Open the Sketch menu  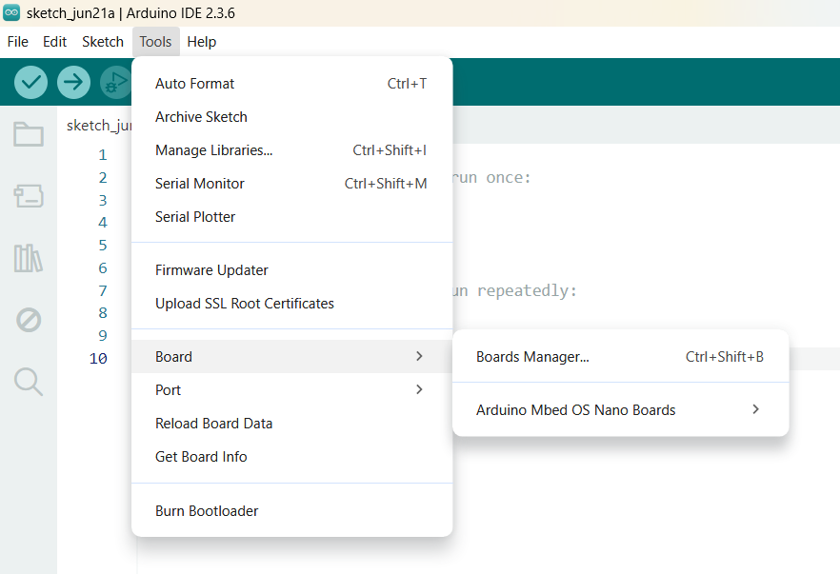tap(103, 42)
